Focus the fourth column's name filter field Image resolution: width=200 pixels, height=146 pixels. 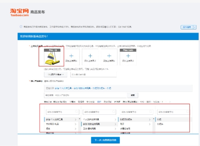pyautogui.click(x=173, y=112)
